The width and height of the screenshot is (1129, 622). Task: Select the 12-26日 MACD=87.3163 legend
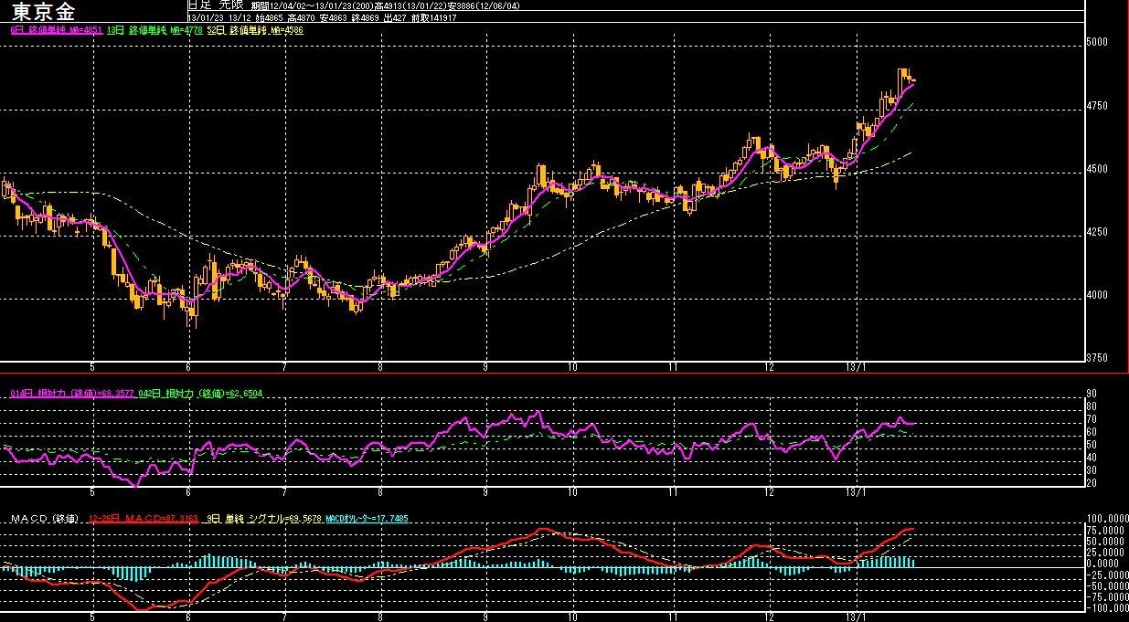tap(144, 519)
